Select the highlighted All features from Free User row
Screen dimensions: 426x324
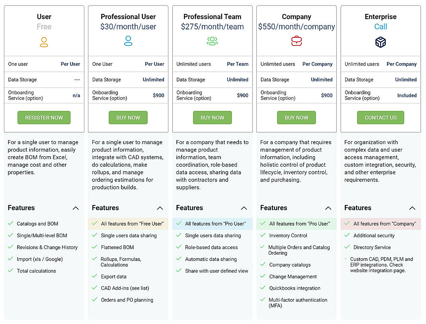pyautogui.click(x=128, y=224)
